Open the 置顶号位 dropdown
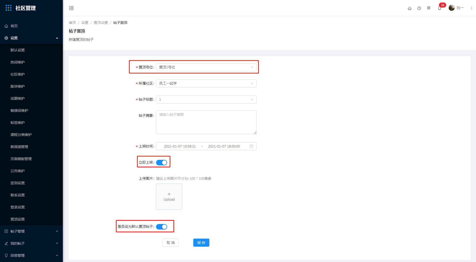Screen dimensions: 476x262 point(206,67)
